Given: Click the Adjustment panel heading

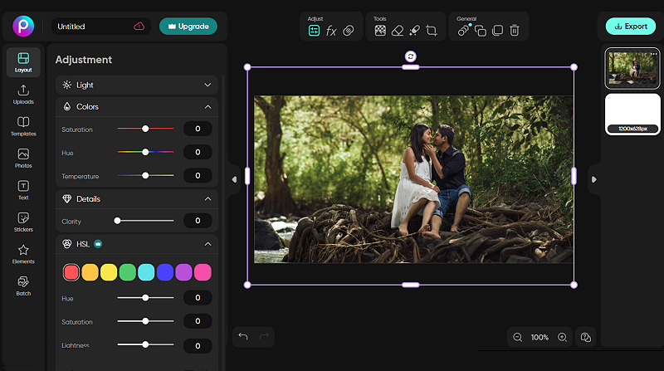Looking at the screenshot, I should pos(84,60).
